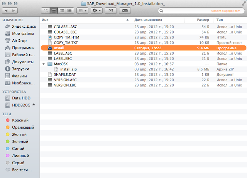Open Рабочий стол in the sidebar
The image size is (247, 178).
pyautogui.click(x=20, y=55)
